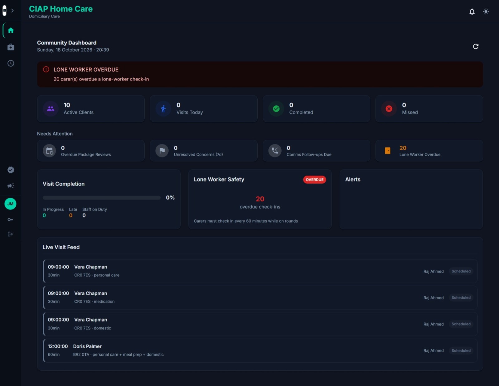499x386 pixels.
Task: Expand the sidebar with the chevron arrow
Action: point(12,11)
